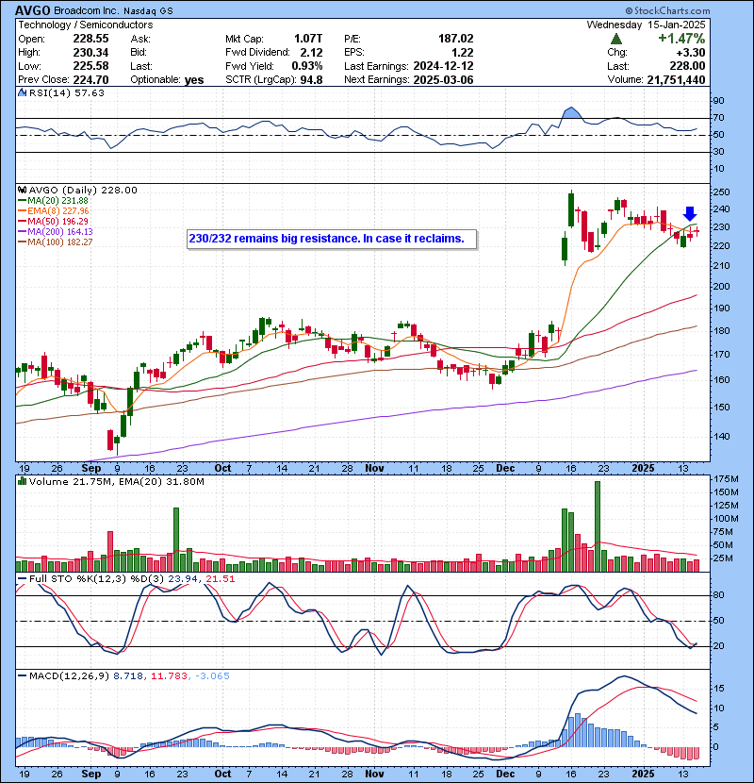This screenshot has height=783, width=754.
Task: Click the Broadcom Inc. company name
Action: tap(87, 10)
